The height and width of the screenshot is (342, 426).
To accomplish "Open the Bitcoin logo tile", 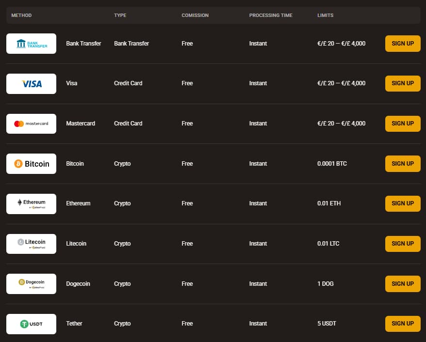I will coord(31,164).
